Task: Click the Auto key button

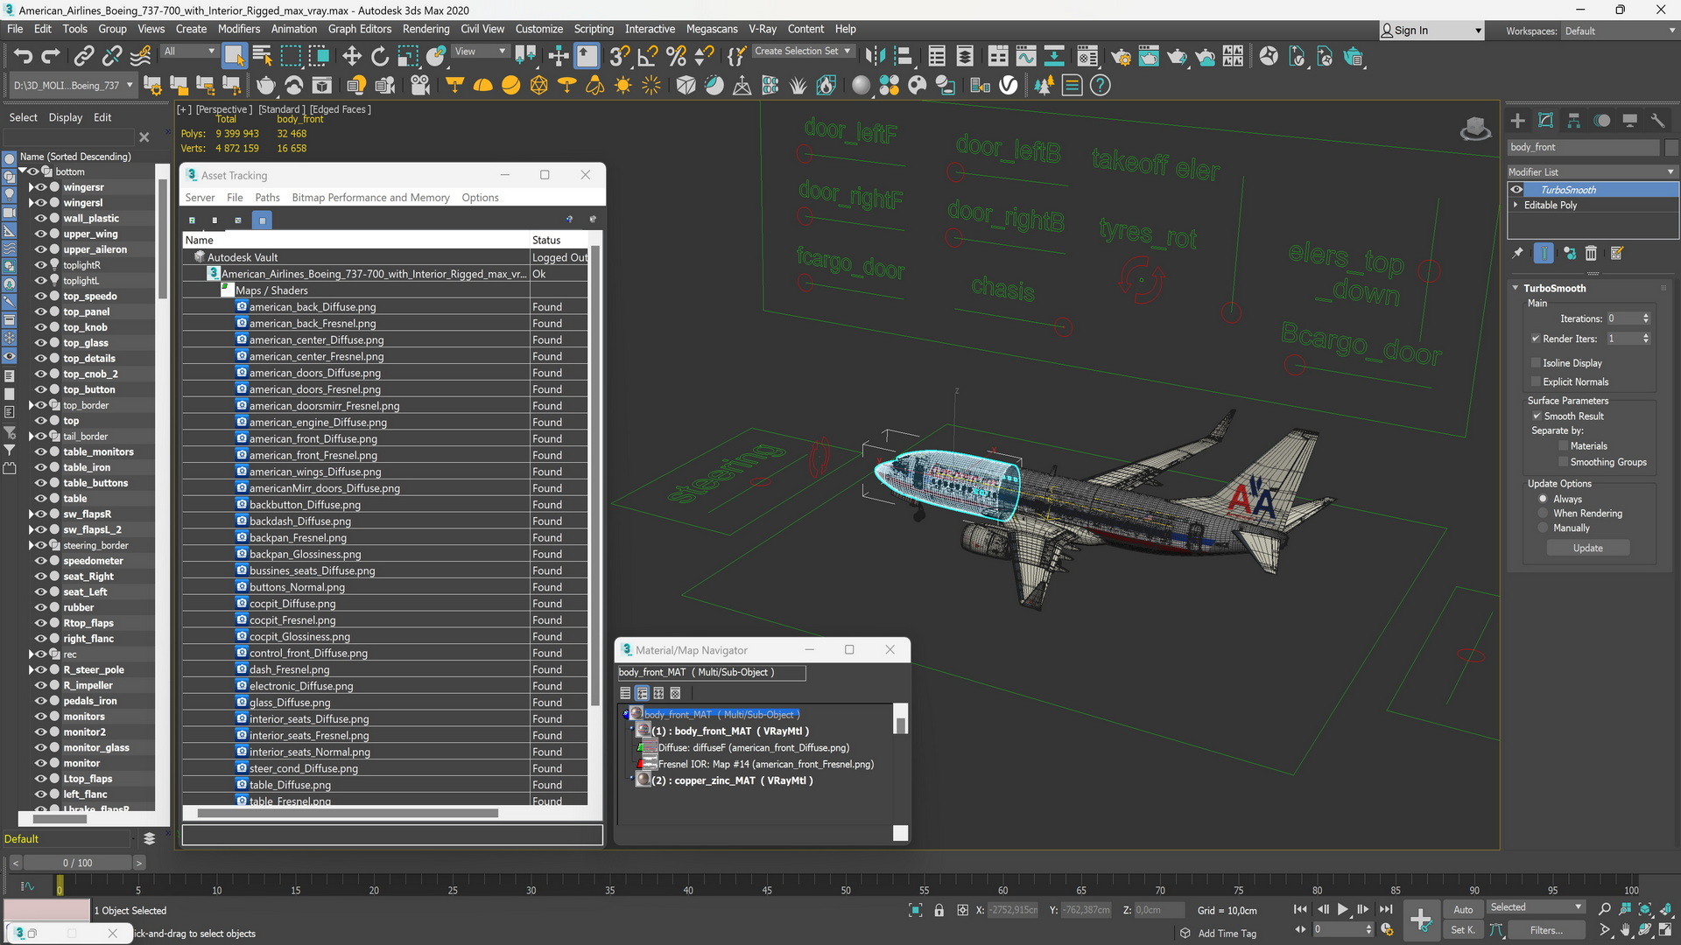Action: 1463,910
